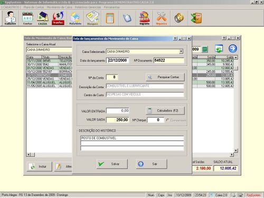Click the Data column header in grid
Viewport: 264px width, 198px height.
pos(34,57)
